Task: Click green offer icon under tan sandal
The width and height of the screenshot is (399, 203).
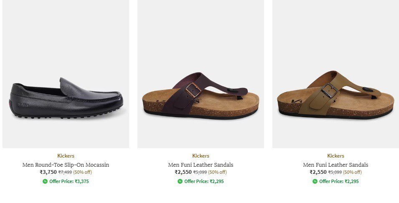Action: (x=315, y=181)
